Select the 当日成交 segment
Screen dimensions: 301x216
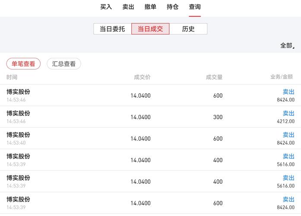coord(150,29)
